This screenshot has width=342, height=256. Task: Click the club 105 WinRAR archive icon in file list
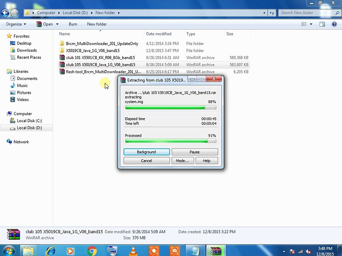pos(62,65)
